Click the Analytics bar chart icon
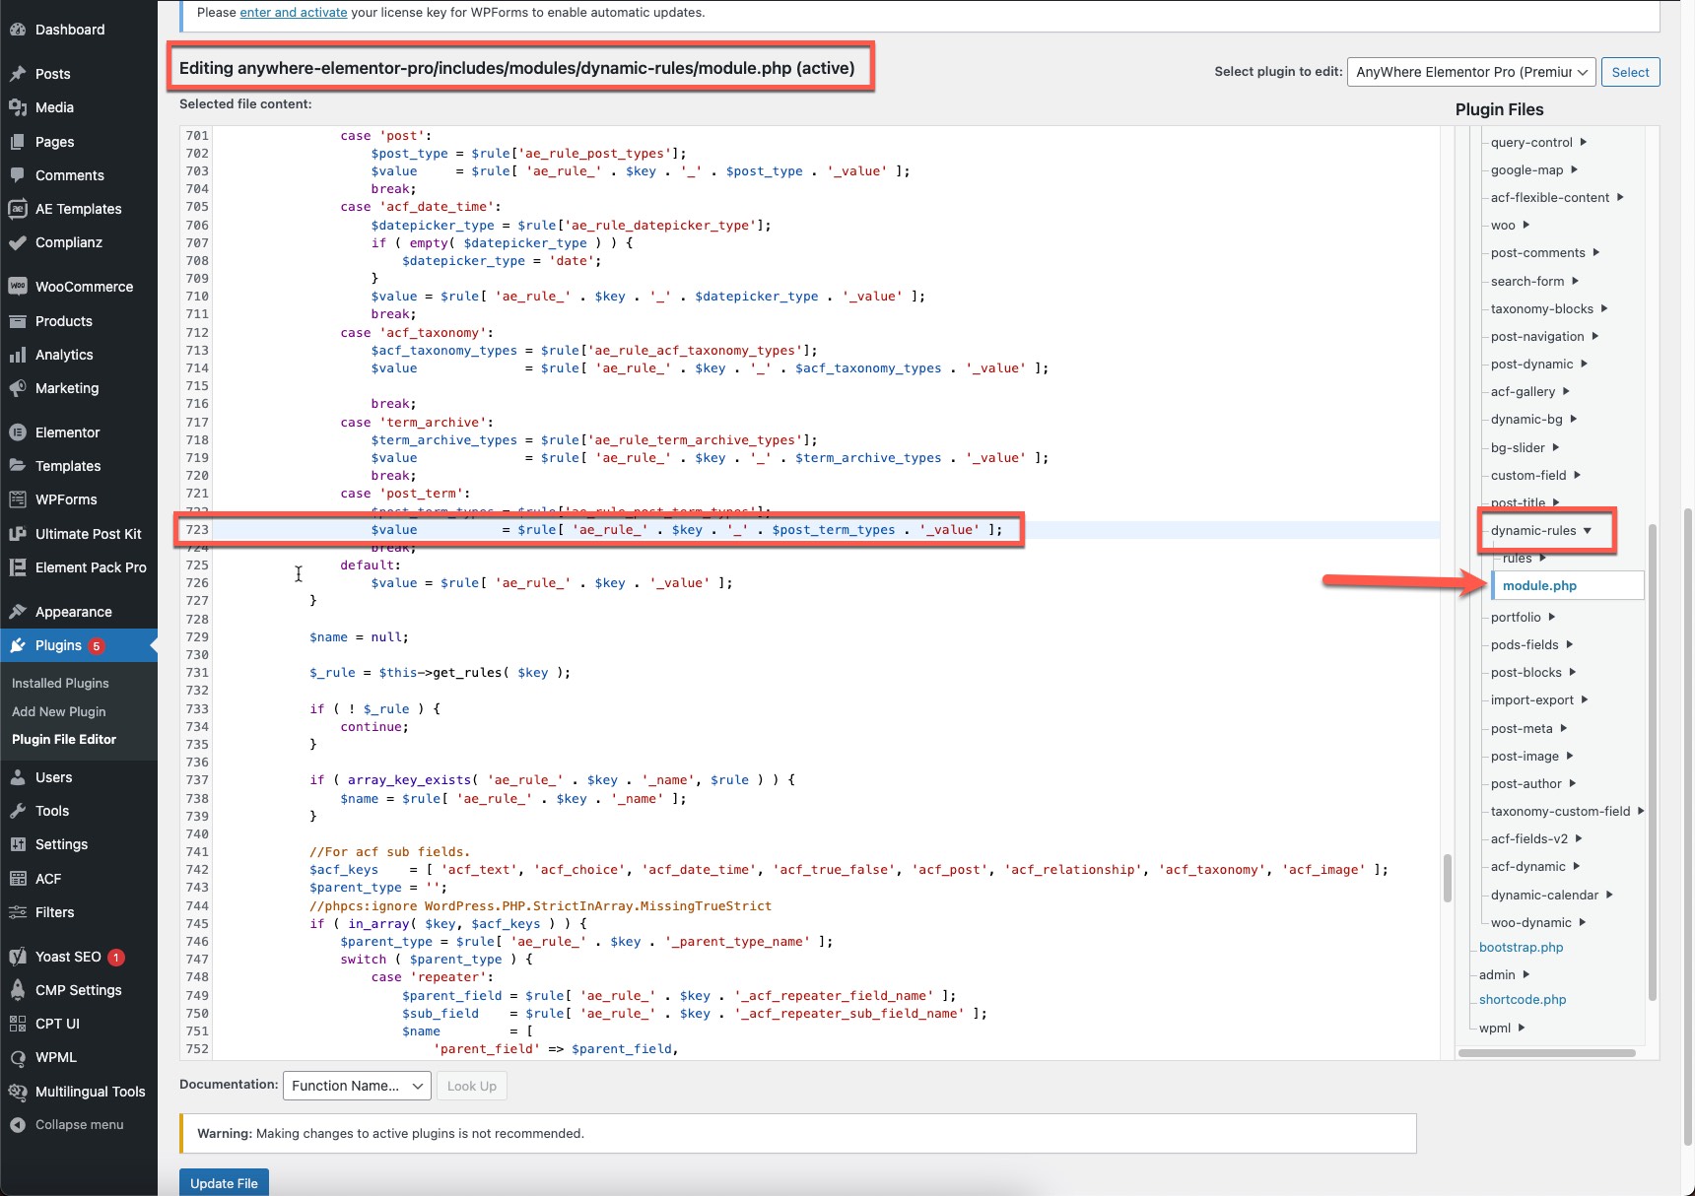Viewport: 1695px width, 1196px height. [x=18, y=355]
